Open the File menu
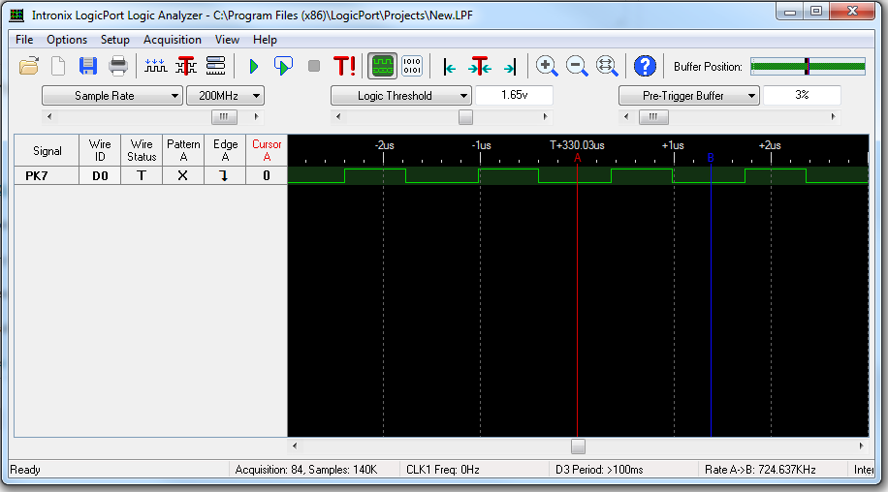The width and height of the screenshot is (888, 492). tap(24, 40)
